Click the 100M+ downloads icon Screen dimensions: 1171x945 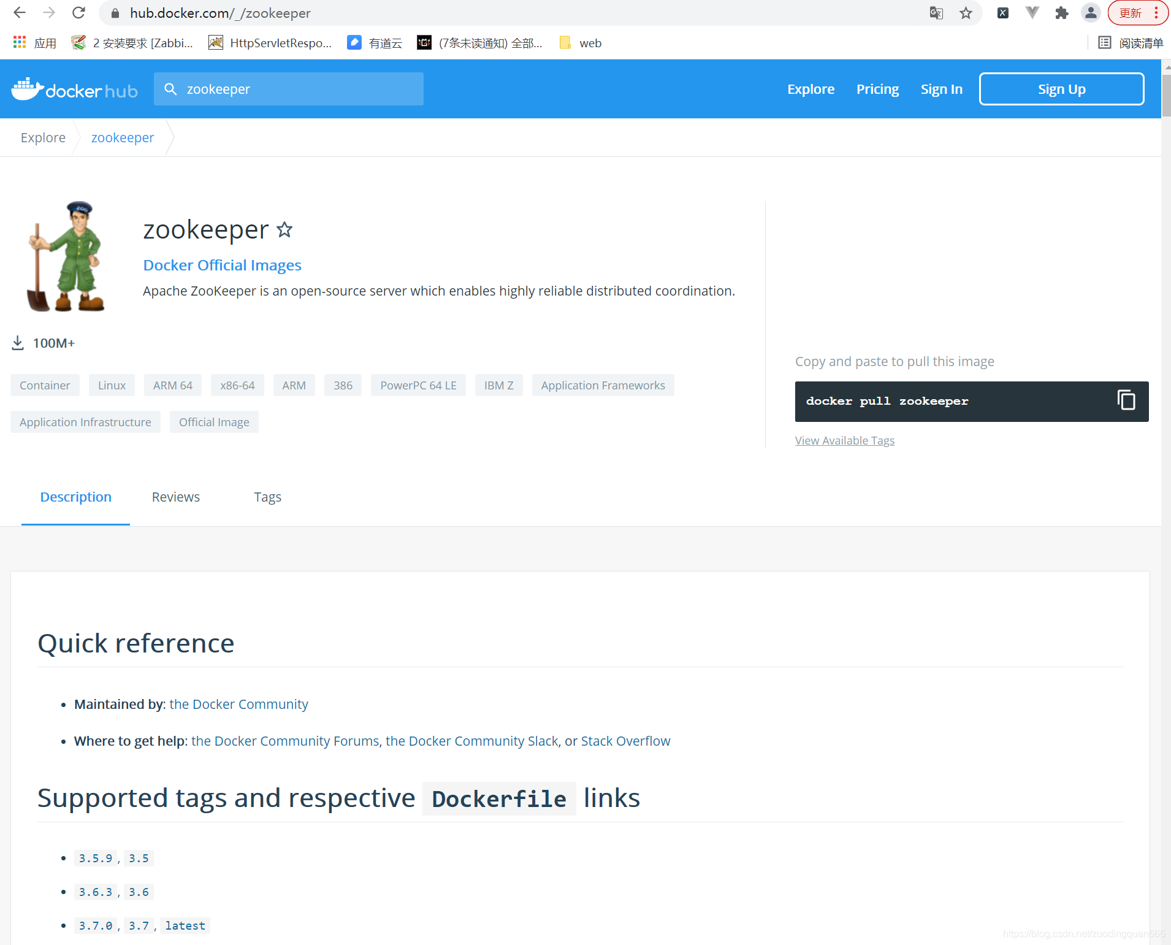click(18, 343)
